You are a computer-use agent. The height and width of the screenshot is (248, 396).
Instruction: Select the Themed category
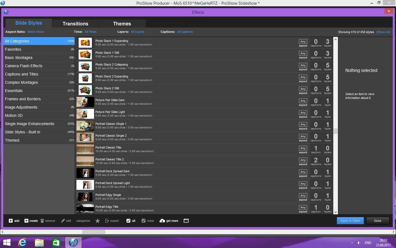[x=39, y=140]
